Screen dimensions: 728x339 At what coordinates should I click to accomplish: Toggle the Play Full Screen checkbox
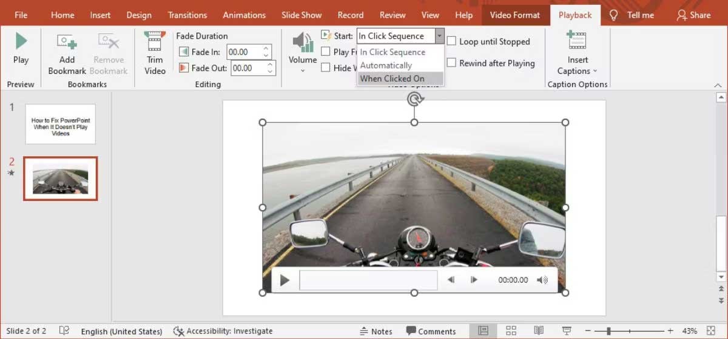(326, 52)
